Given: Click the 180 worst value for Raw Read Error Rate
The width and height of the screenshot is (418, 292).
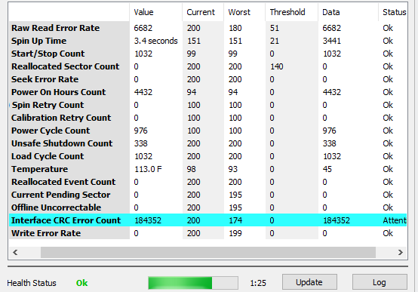Looking at the screenshot, I should pos(235,28).
